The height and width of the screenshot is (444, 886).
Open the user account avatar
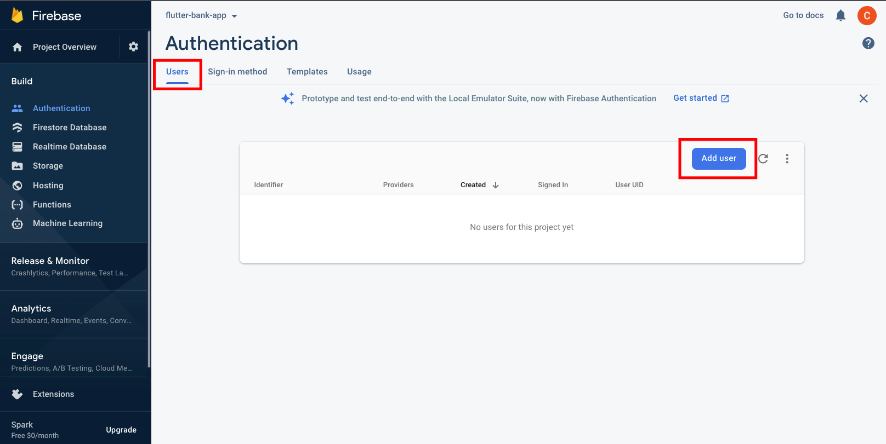867,15
